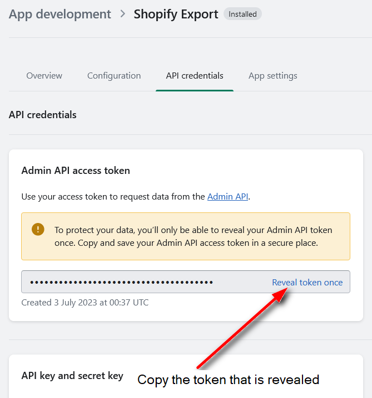The width and height of the screenshot is (372, 398).
Task: Click the yellow warning exclamation icon
Action: coord(38,229)
